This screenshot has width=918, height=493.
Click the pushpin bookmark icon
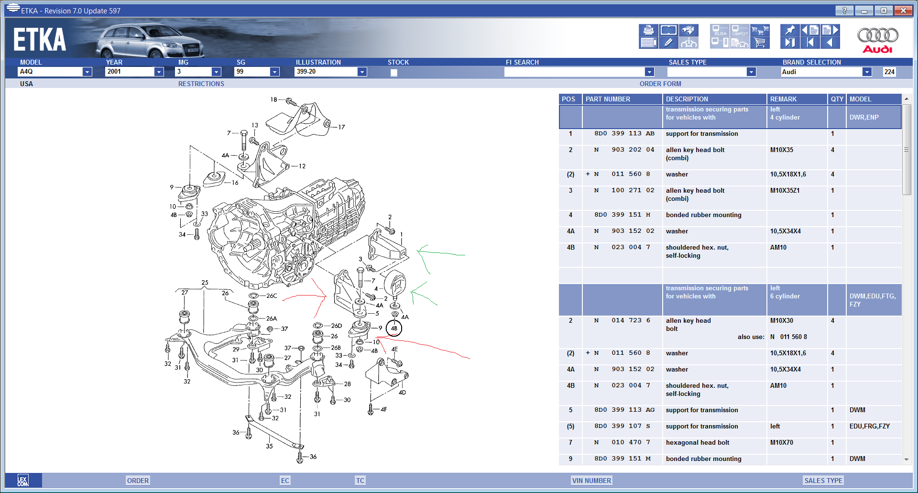pos(790,30)
